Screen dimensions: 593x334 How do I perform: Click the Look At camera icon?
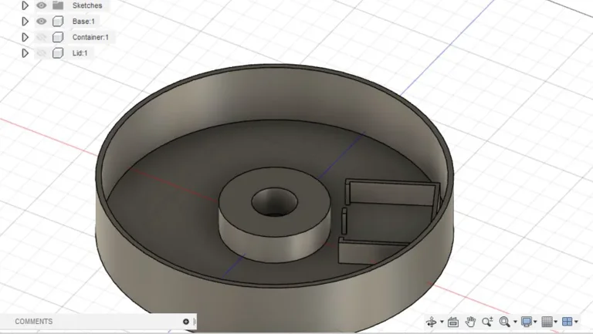pos(453,322)
